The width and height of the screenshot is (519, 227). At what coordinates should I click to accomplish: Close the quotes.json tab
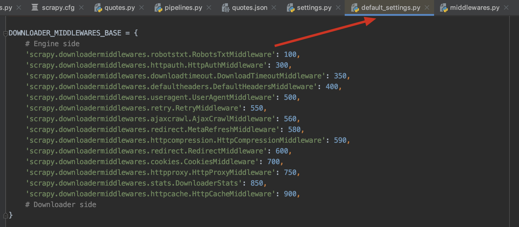(x=274, y=7)
